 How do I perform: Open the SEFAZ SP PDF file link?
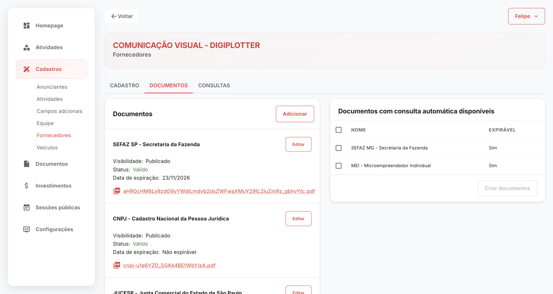(219, 191)
